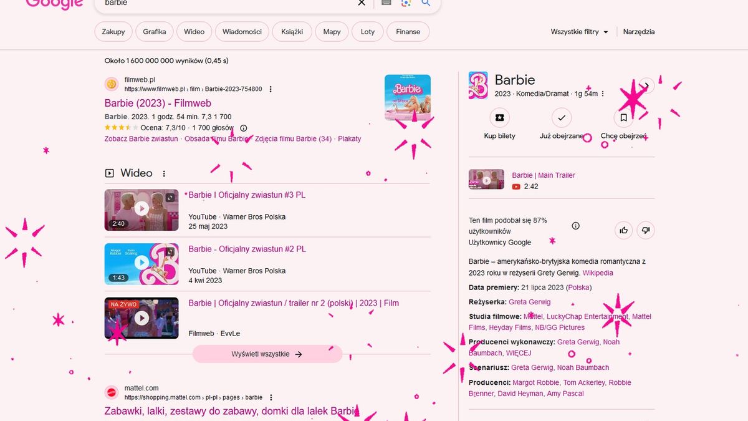
Task: Open Zabawki, lalki, zestawy Mattel result
Action: [233, 412]
